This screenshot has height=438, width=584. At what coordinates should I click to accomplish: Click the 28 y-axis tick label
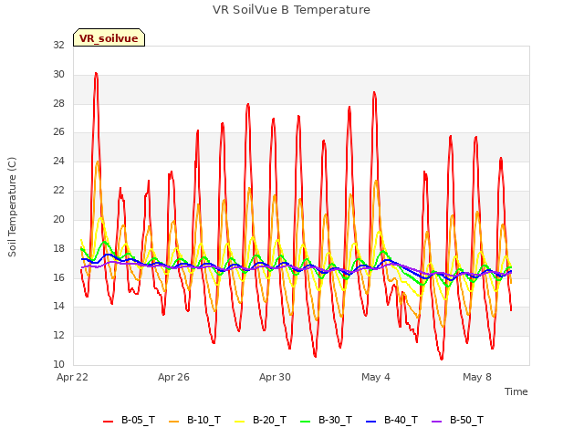tap(58, 103)
